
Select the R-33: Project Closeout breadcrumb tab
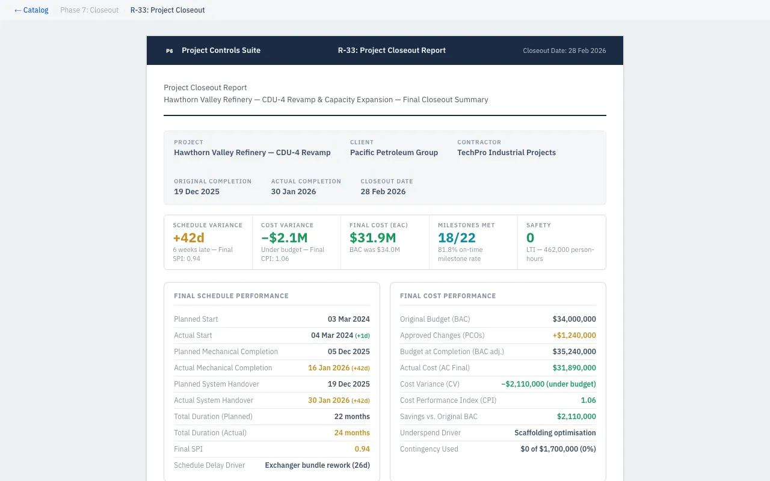(x=167, y=10)
